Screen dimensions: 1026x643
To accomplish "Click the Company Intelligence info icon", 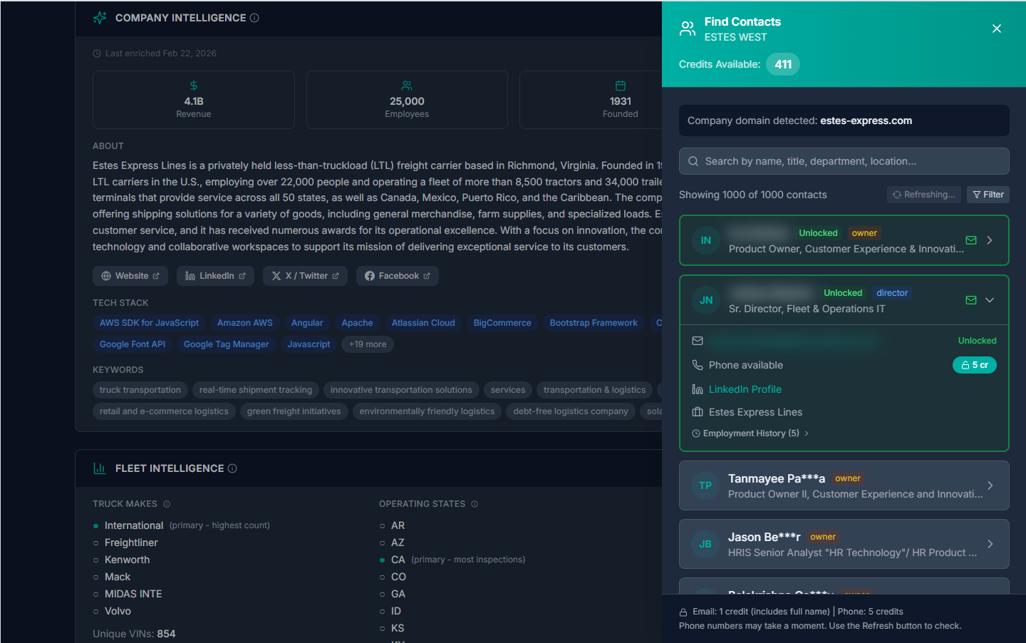I will pos(254,18).
